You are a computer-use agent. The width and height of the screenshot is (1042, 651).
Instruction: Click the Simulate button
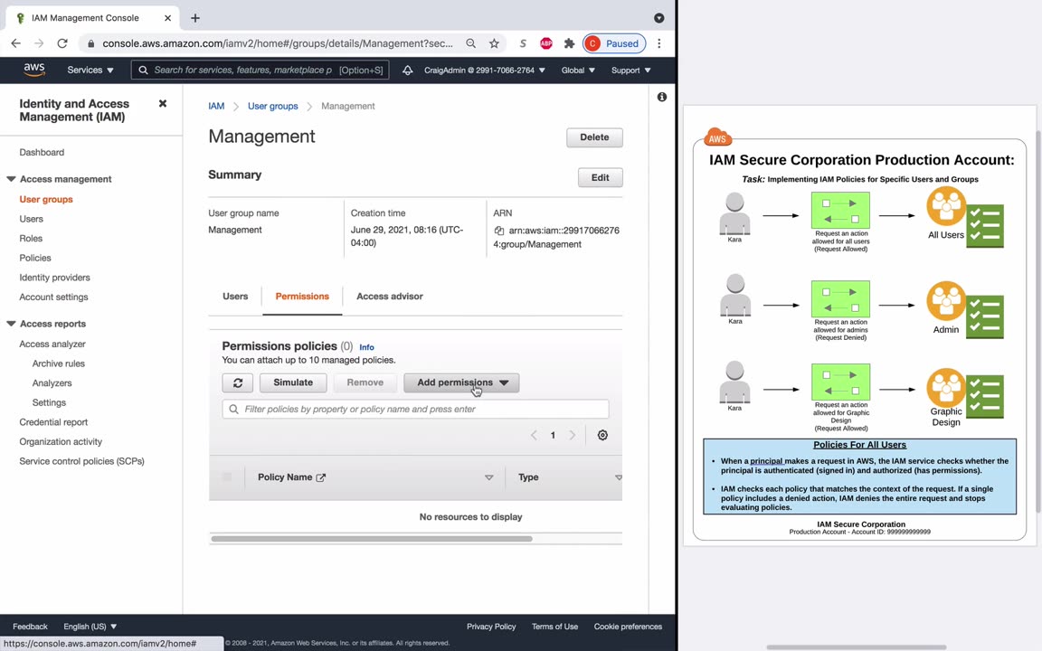click(293, 382)
